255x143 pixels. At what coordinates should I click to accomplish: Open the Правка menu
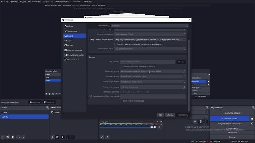click(14, 2)
